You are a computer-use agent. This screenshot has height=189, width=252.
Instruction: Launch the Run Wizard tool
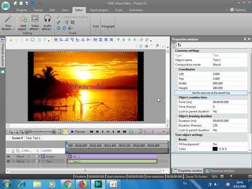pyautogui.click(x=7, y=23)
